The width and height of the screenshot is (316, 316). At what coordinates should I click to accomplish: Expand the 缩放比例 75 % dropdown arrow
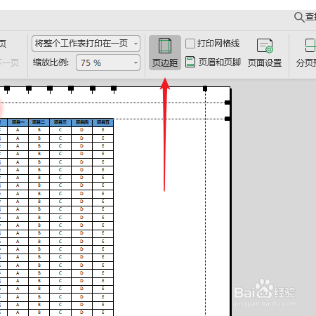(136, 62)
